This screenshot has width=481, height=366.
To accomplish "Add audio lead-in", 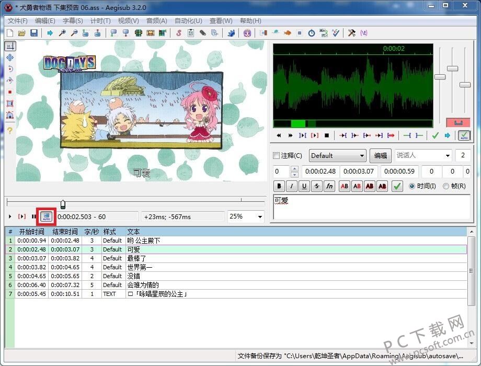I will 407,135.
